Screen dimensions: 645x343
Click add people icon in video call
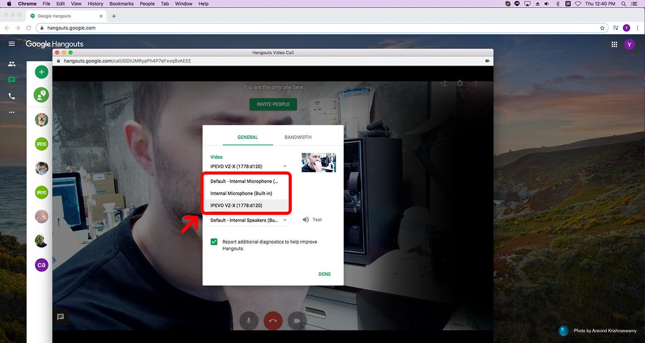(444, 84)
